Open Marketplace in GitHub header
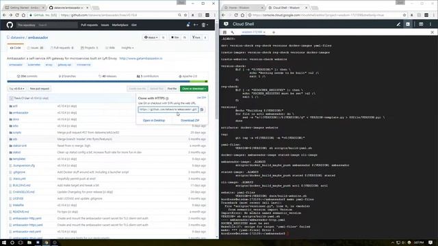This screenshot has width=438, height=246. pyautogui.click(x=120, y=25)
